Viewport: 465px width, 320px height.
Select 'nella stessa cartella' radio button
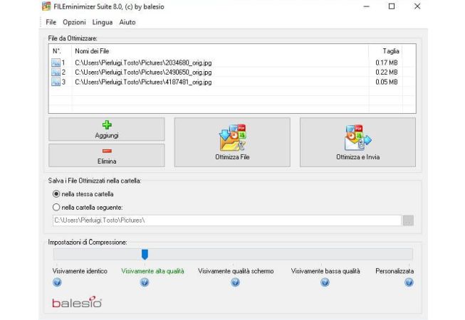[x=56, y=194]
